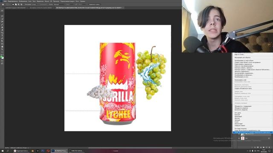Choose Заменить содержимое in context menu
Screen dimensions: 273x153
click(242, 71)
